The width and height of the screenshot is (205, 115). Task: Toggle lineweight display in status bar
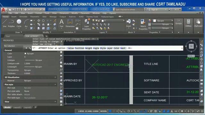152,111
